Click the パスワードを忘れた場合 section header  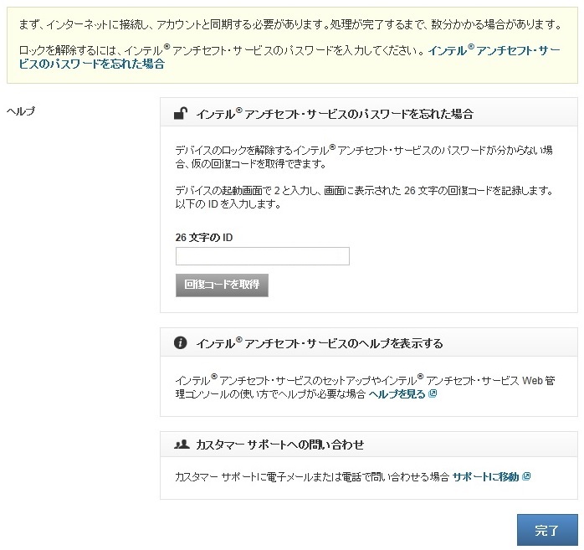[335, 114]
